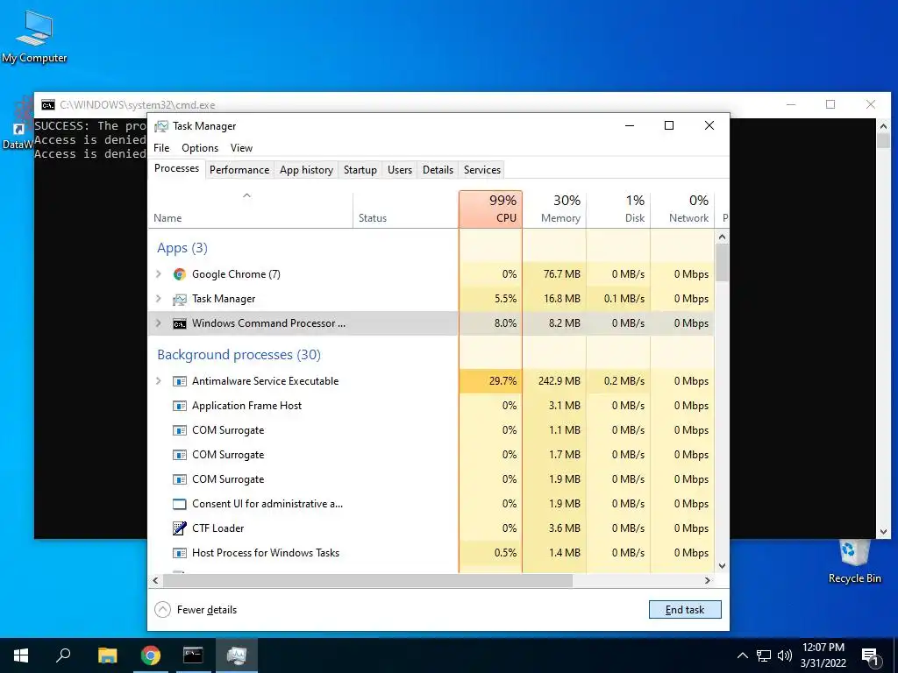Sort processes by Network column
This screenshot has height=673, width=898.
[682, 209]
